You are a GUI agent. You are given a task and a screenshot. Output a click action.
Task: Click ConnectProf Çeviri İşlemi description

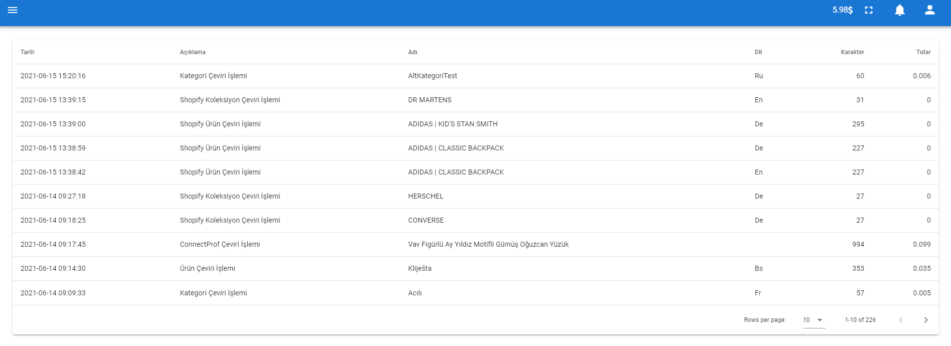pos(220,245)
